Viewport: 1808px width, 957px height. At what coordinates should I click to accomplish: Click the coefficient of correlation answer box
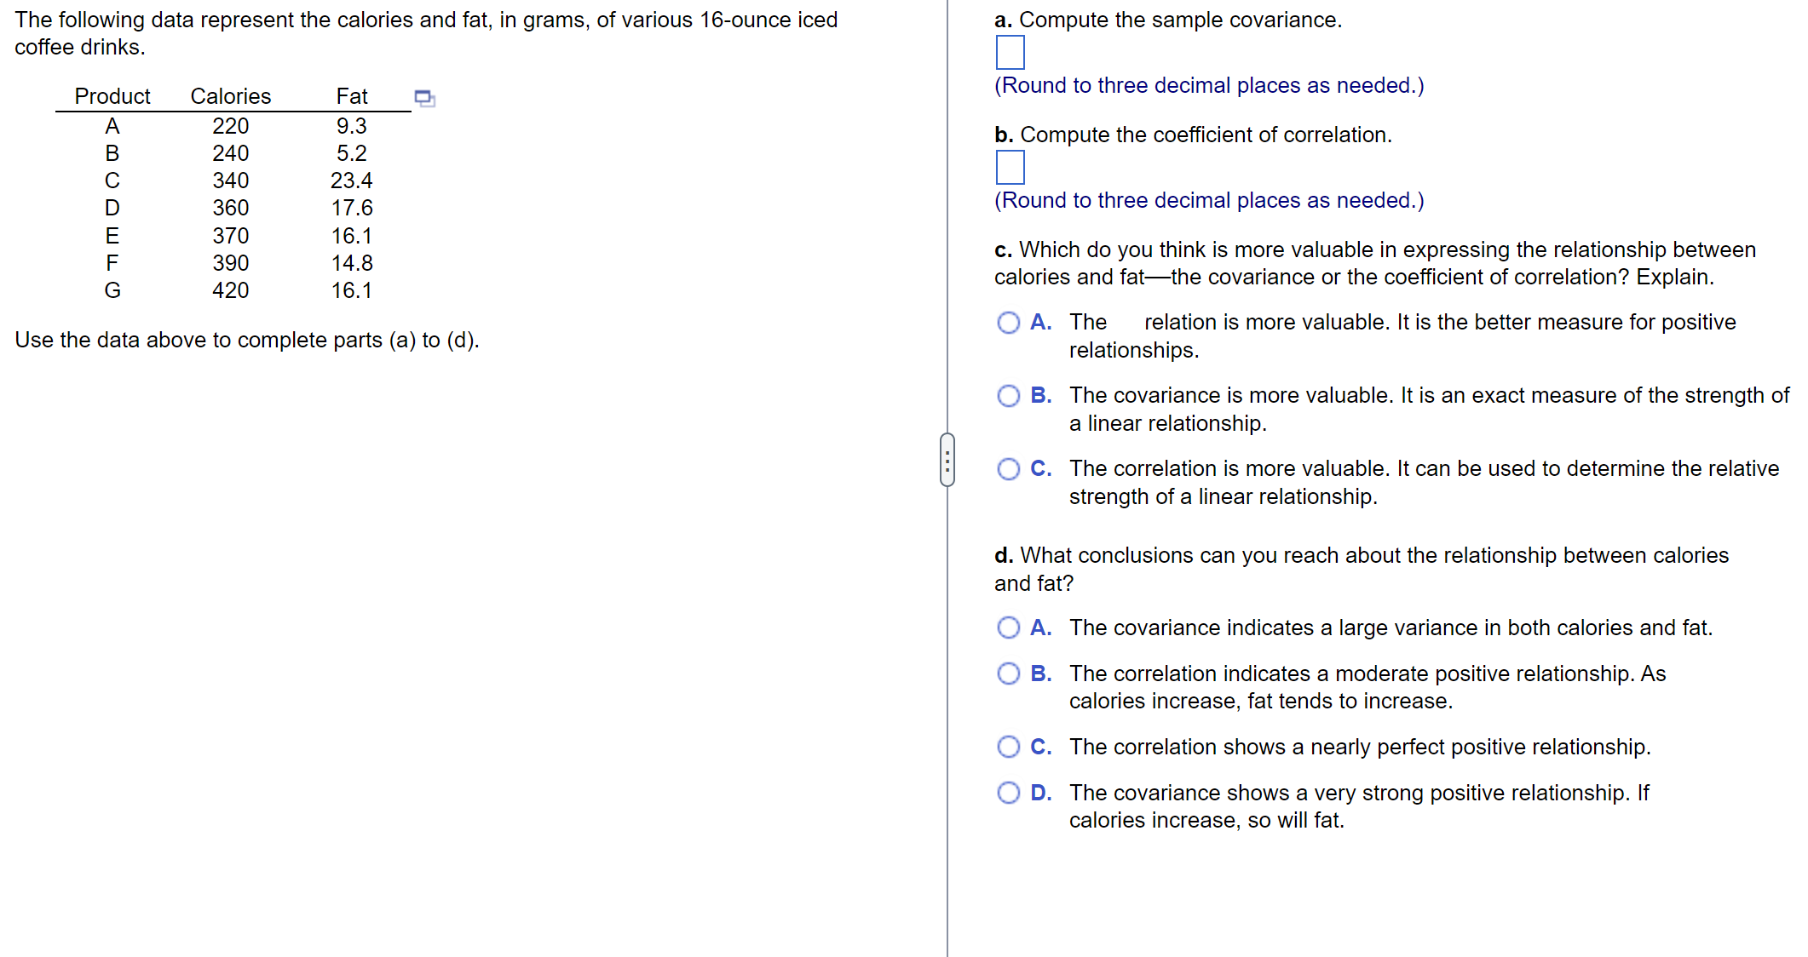(x=1010, y=168)
